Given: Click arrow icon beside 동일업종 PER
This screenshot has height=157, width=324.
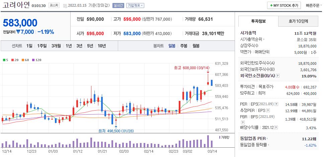Looking at the screenshot, I should tap(267, 139).
